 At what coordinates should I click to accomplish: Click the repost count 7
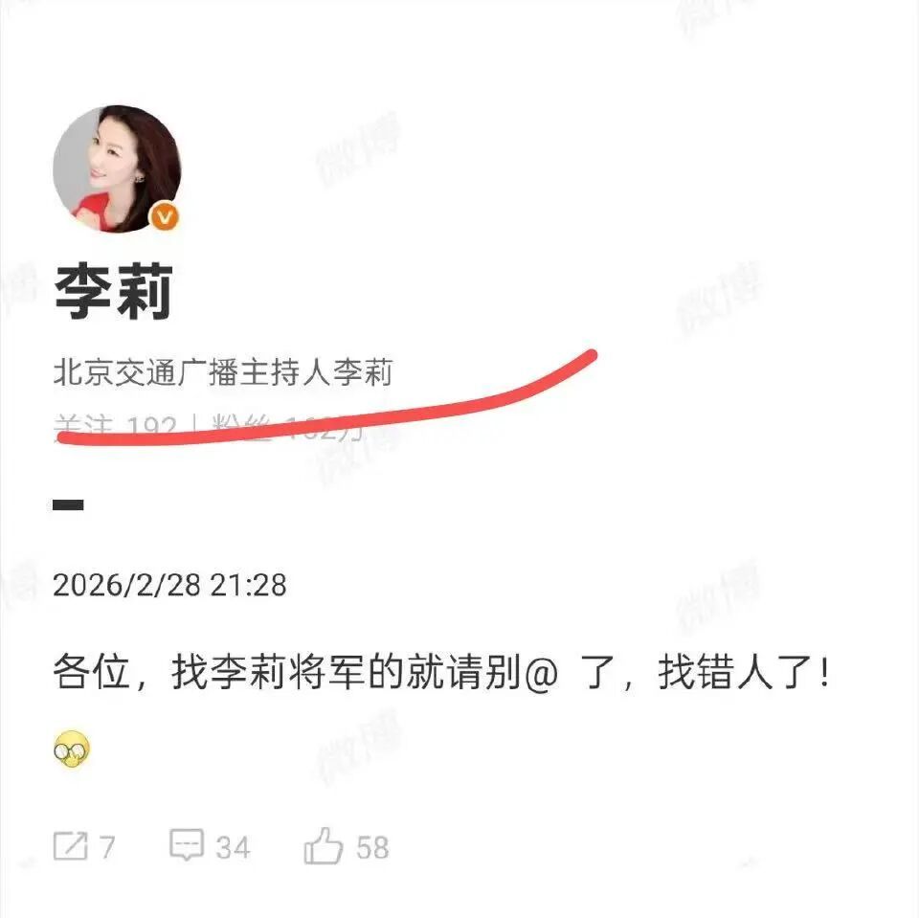(x=106, y=847)
